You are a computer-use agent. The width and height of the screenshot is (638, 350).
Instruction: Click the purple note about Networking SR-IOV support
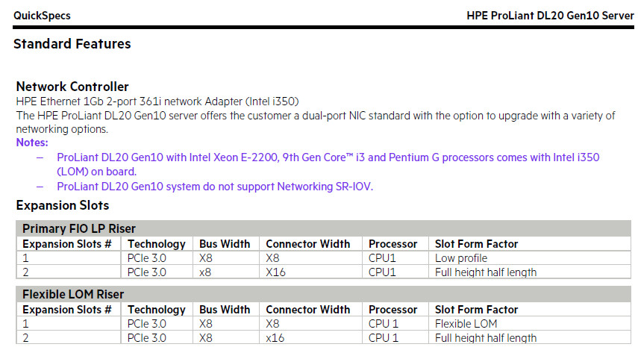[x=215, y=187]
